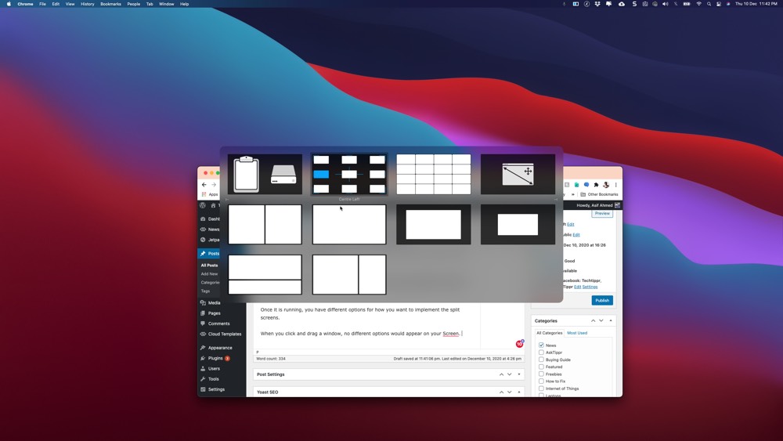Click the Wi-Fi icon in menu bar
The image size is (783, 441).
(x=698, y=4)
